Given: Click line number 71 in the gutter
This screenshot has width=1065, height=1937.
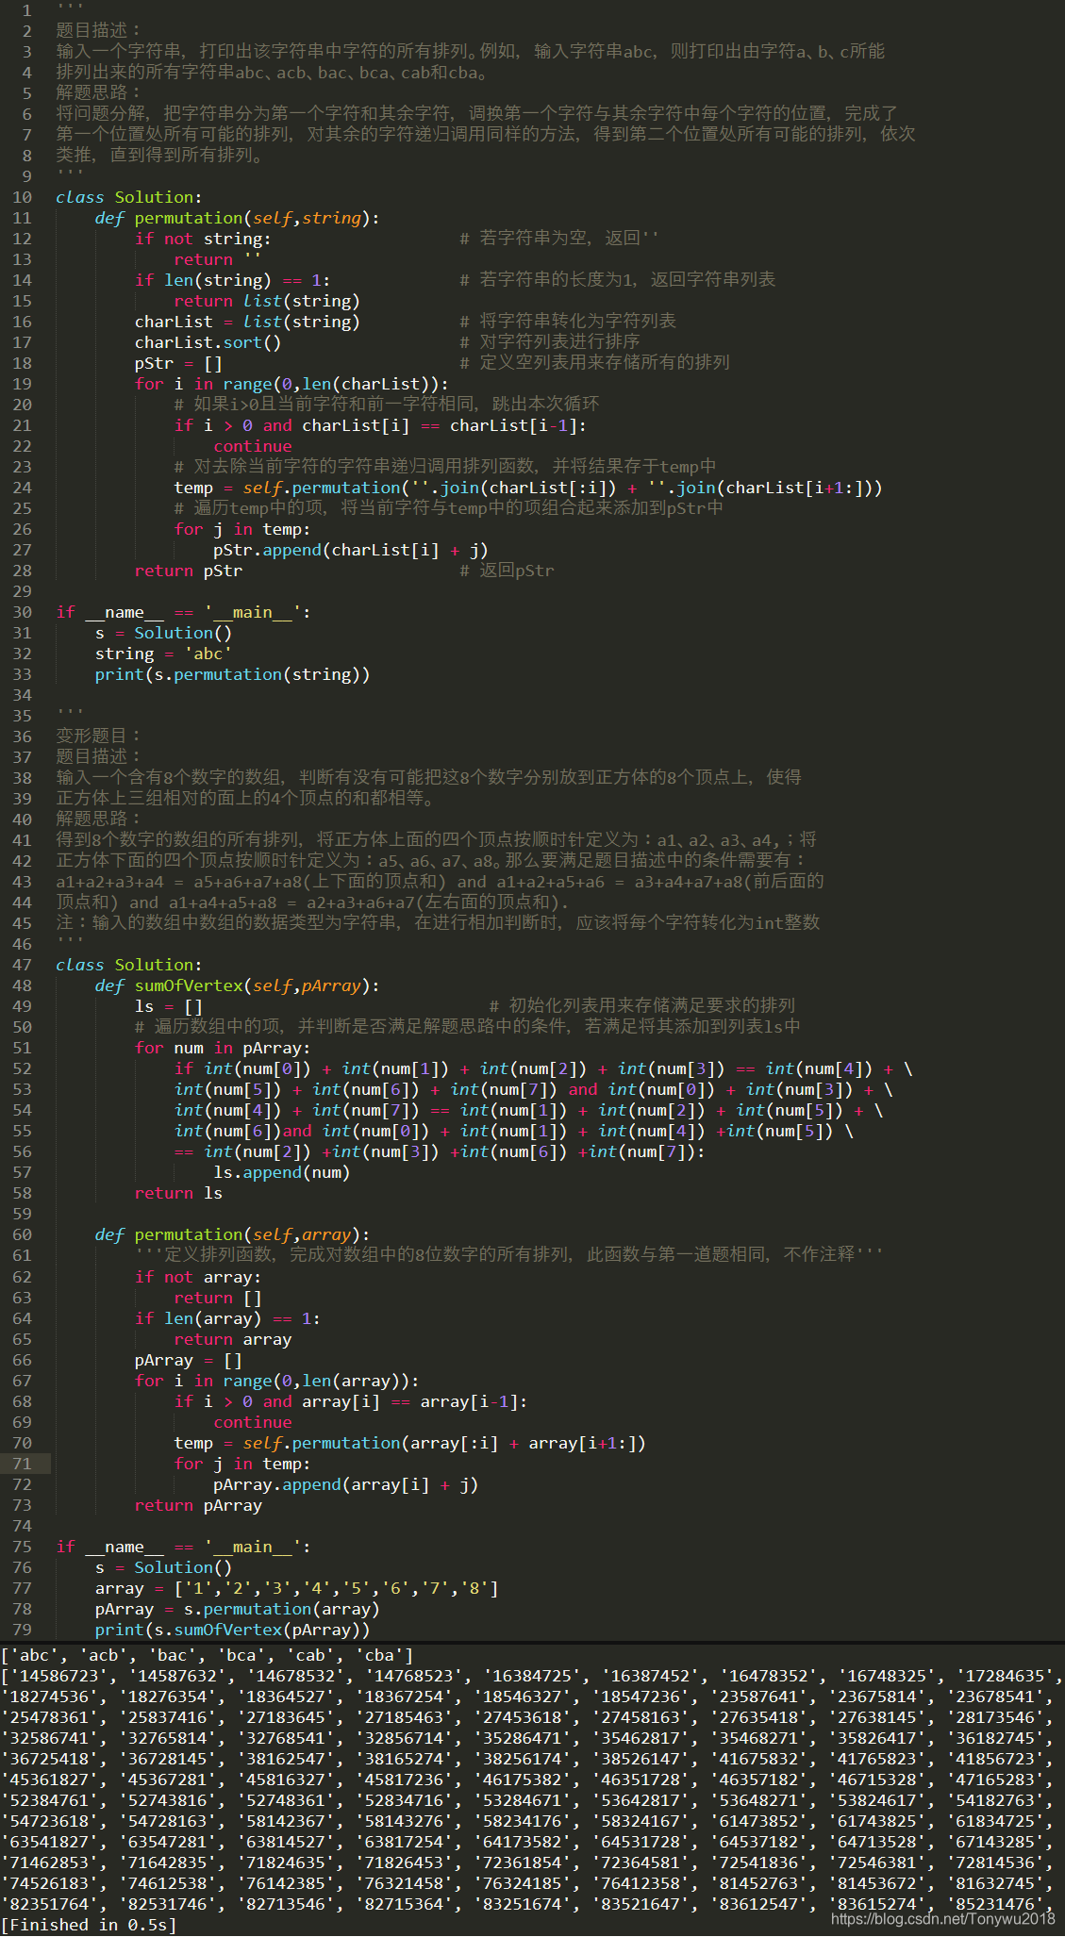Looking at the screenshot, I should [x=22, y=1464].
